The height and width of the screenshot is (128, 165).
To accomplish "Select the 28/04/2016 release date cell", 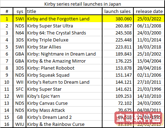I will pyautogui.click(x=149, y=68).
